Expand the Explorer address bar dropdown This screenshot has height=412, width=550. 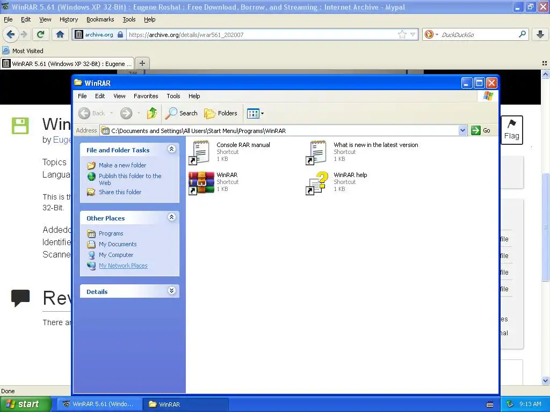(462, 130)
